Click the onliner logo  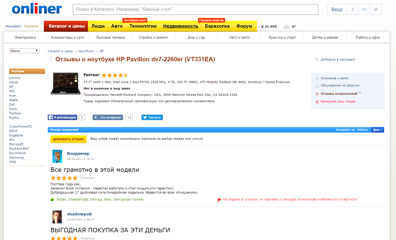click(x=37, y=9)
